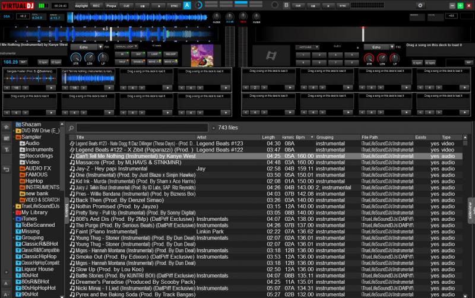Click the daylight button in top bar

pyautogui.click(x=81, y=6)
